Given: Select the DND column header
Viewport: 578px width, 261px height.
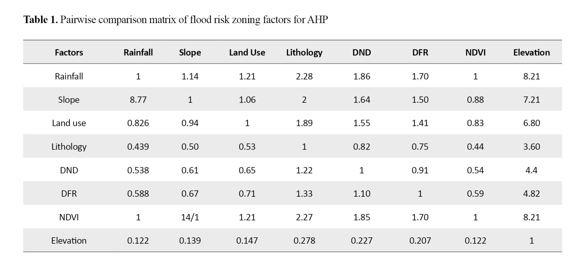Looking at the screenshot, I should [x=362, y=52].
